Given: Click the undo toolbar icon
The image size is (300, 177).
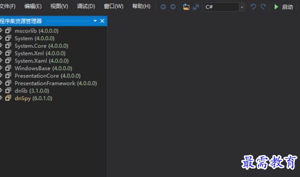Looking at the screenshot, I should click(254, 7).
